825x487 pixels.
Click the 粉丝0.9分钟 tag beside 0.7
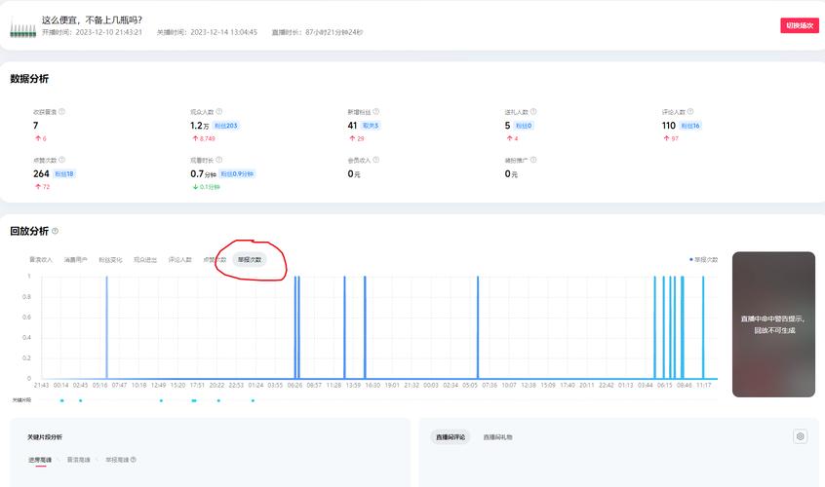coord(237,174)
